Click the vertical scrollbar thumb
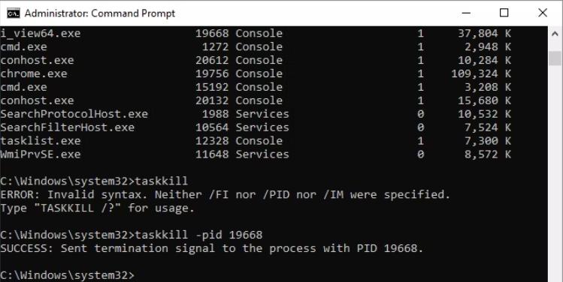The width and height of the screenshot is (563, 282). click(555, 58)
